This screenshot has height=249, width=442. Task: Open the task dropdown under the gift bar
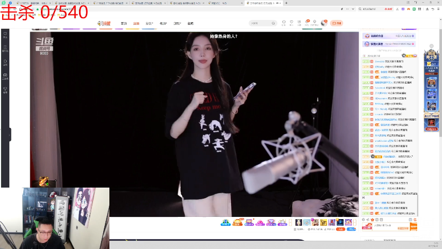tap(299, 229)
